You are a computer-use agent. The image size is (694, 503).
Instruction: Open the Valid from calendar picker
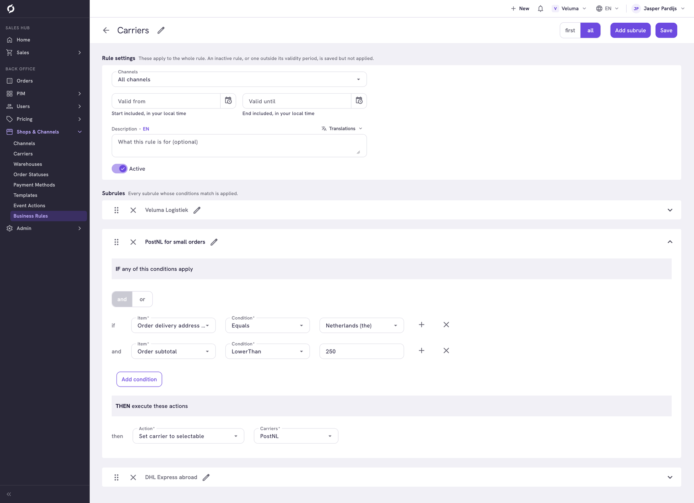coord(228,101)
